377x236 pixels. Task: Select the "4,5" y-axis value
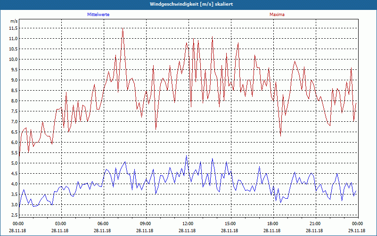coord(15,173)
